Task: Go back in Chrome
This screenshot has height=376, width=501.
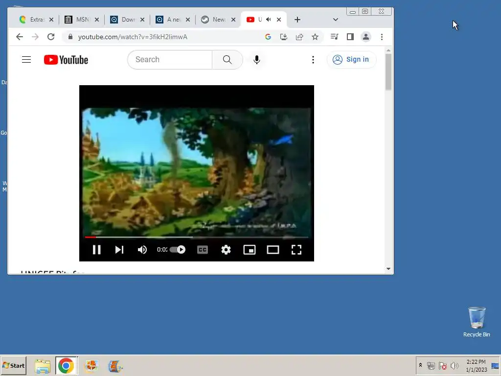Action: 20,37
